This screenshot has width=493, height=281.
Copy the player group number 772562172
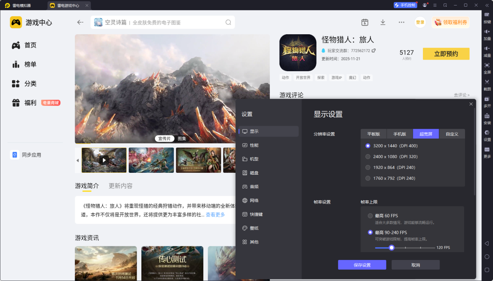pos(374,51)
